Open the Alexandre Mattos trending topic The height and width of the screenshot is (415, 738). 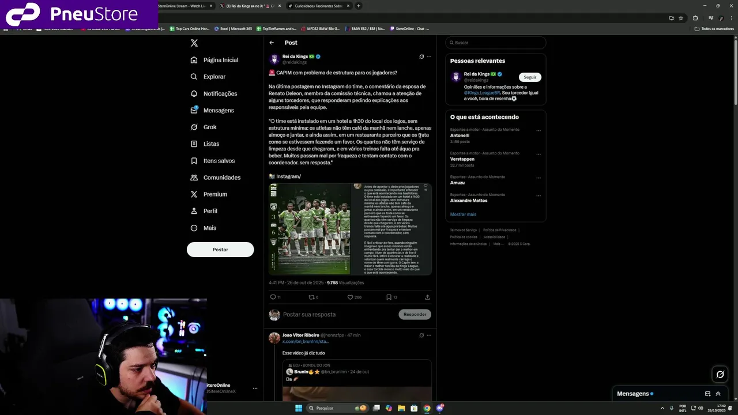pyautogui.click(x=469, y=201)
